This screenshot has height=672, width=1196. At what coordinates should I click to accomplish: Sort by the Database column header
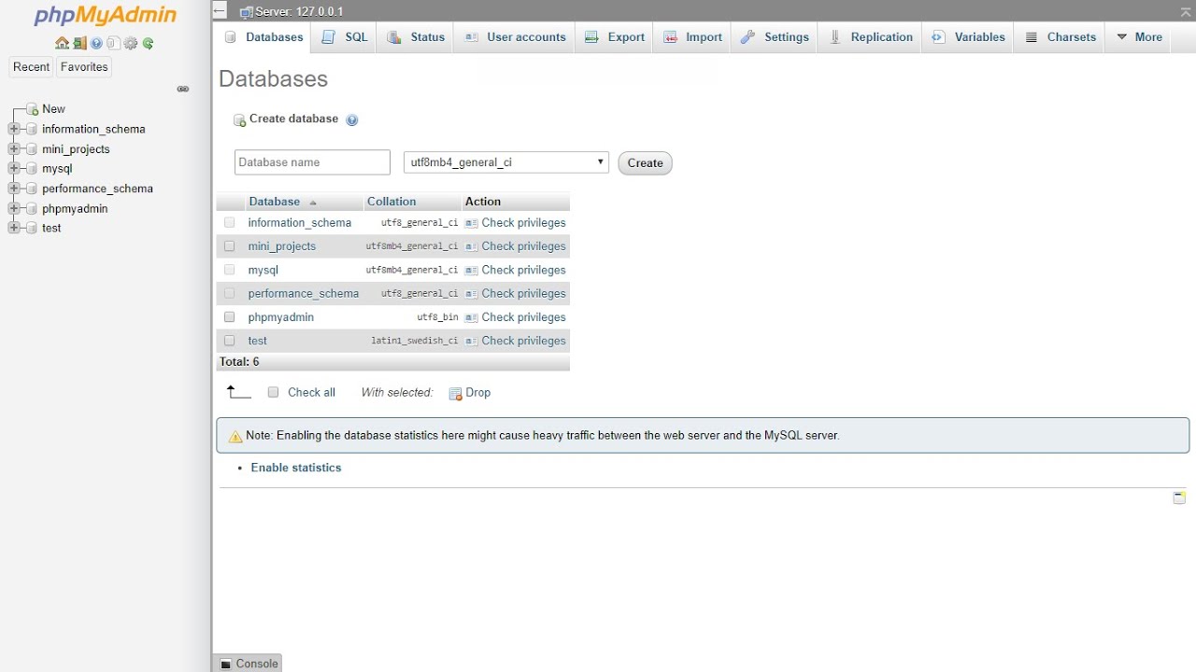point(274,202)
